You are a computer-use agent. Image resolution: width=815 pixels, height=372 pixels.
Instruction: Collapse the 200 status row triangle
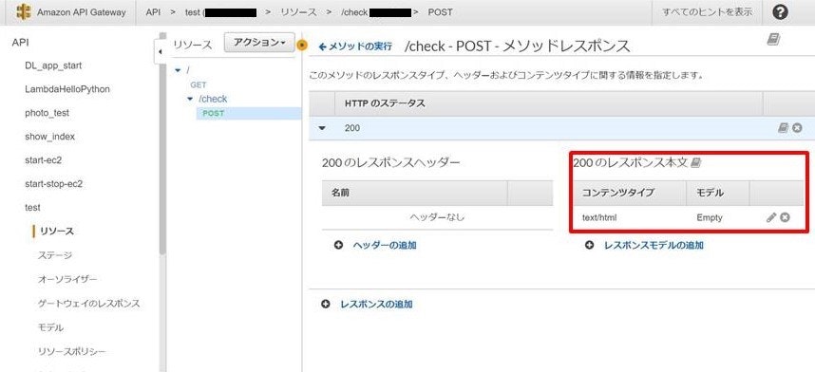322,128
